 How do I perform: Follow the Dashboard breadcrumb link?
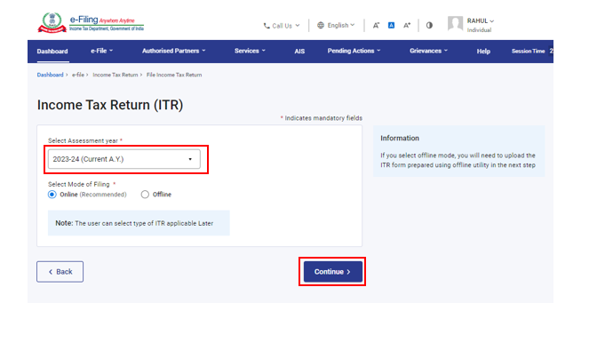point(50,75)
